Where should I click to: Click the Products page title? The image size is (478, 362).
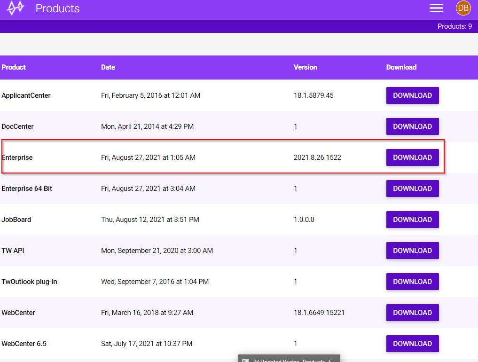[58, 8]
